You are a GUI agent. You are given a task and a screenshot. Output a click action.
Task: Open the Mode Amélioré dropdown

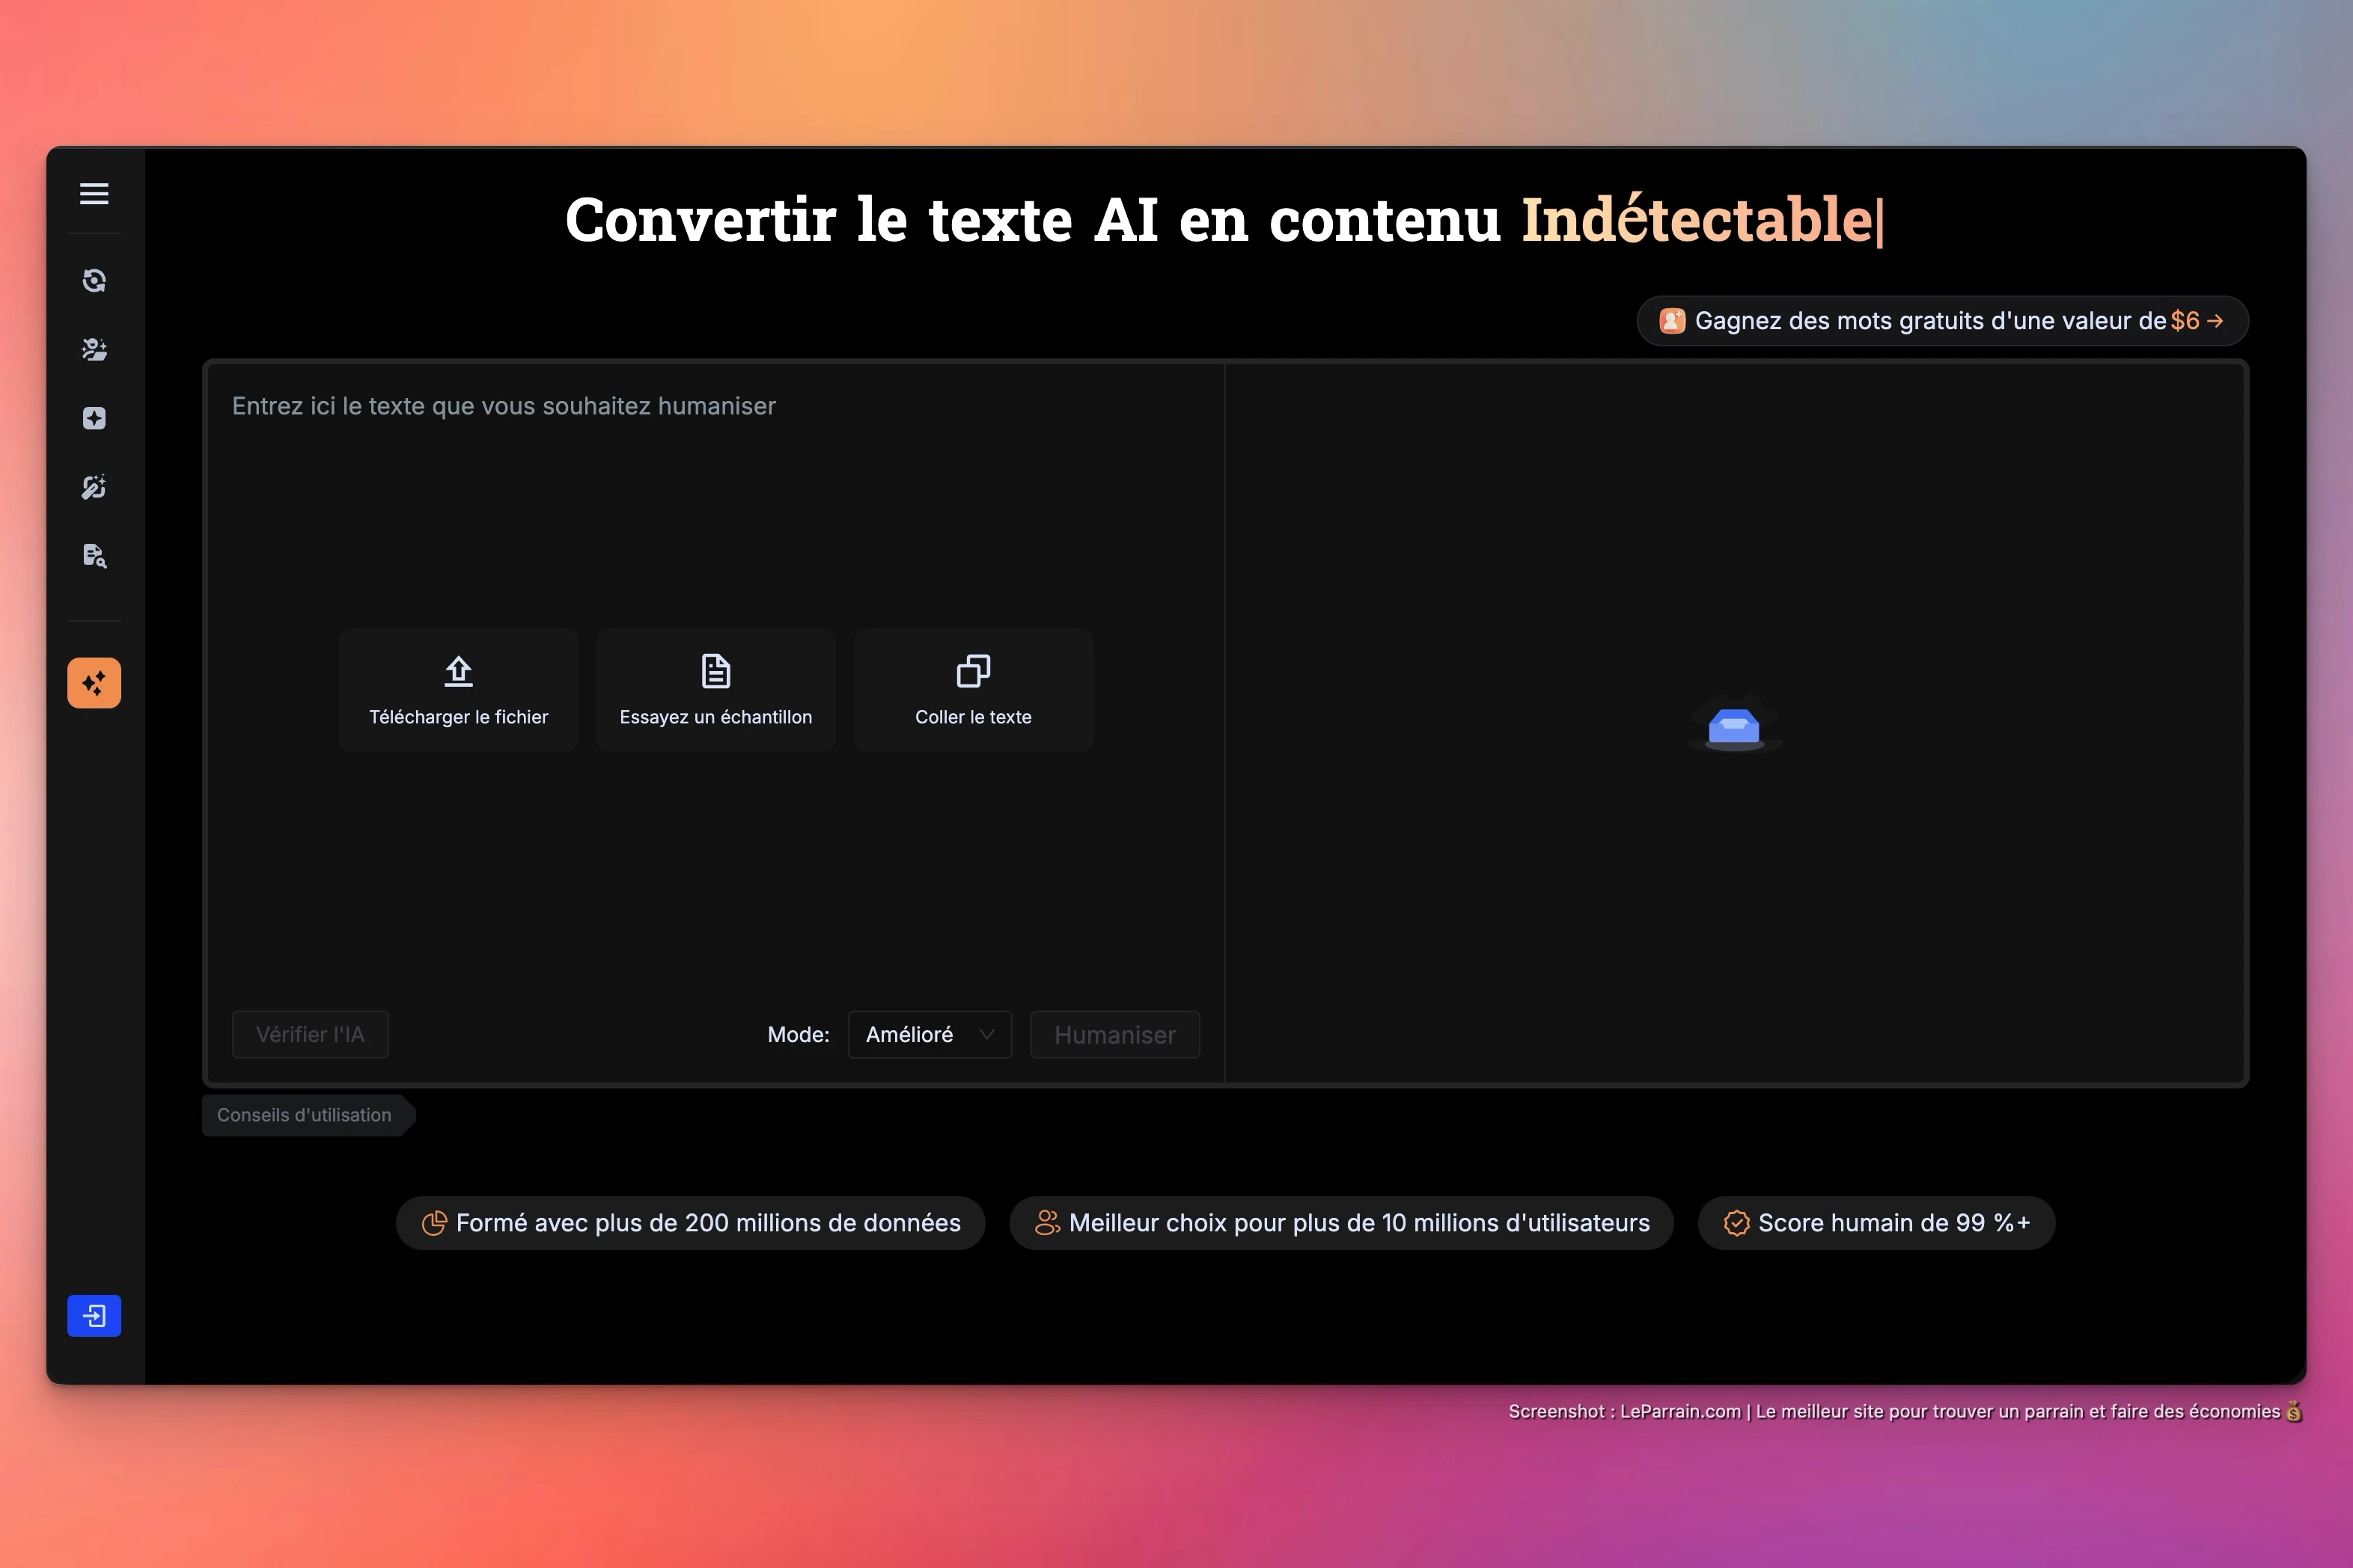(x=928, y=1035)
